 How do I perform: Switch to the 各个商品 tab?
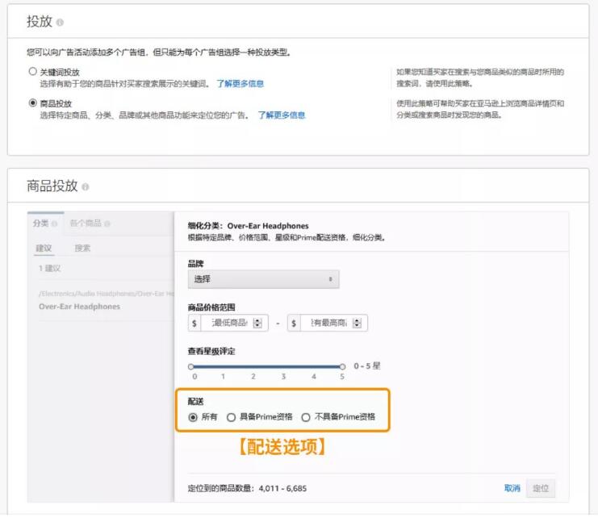tap(86, 223)
